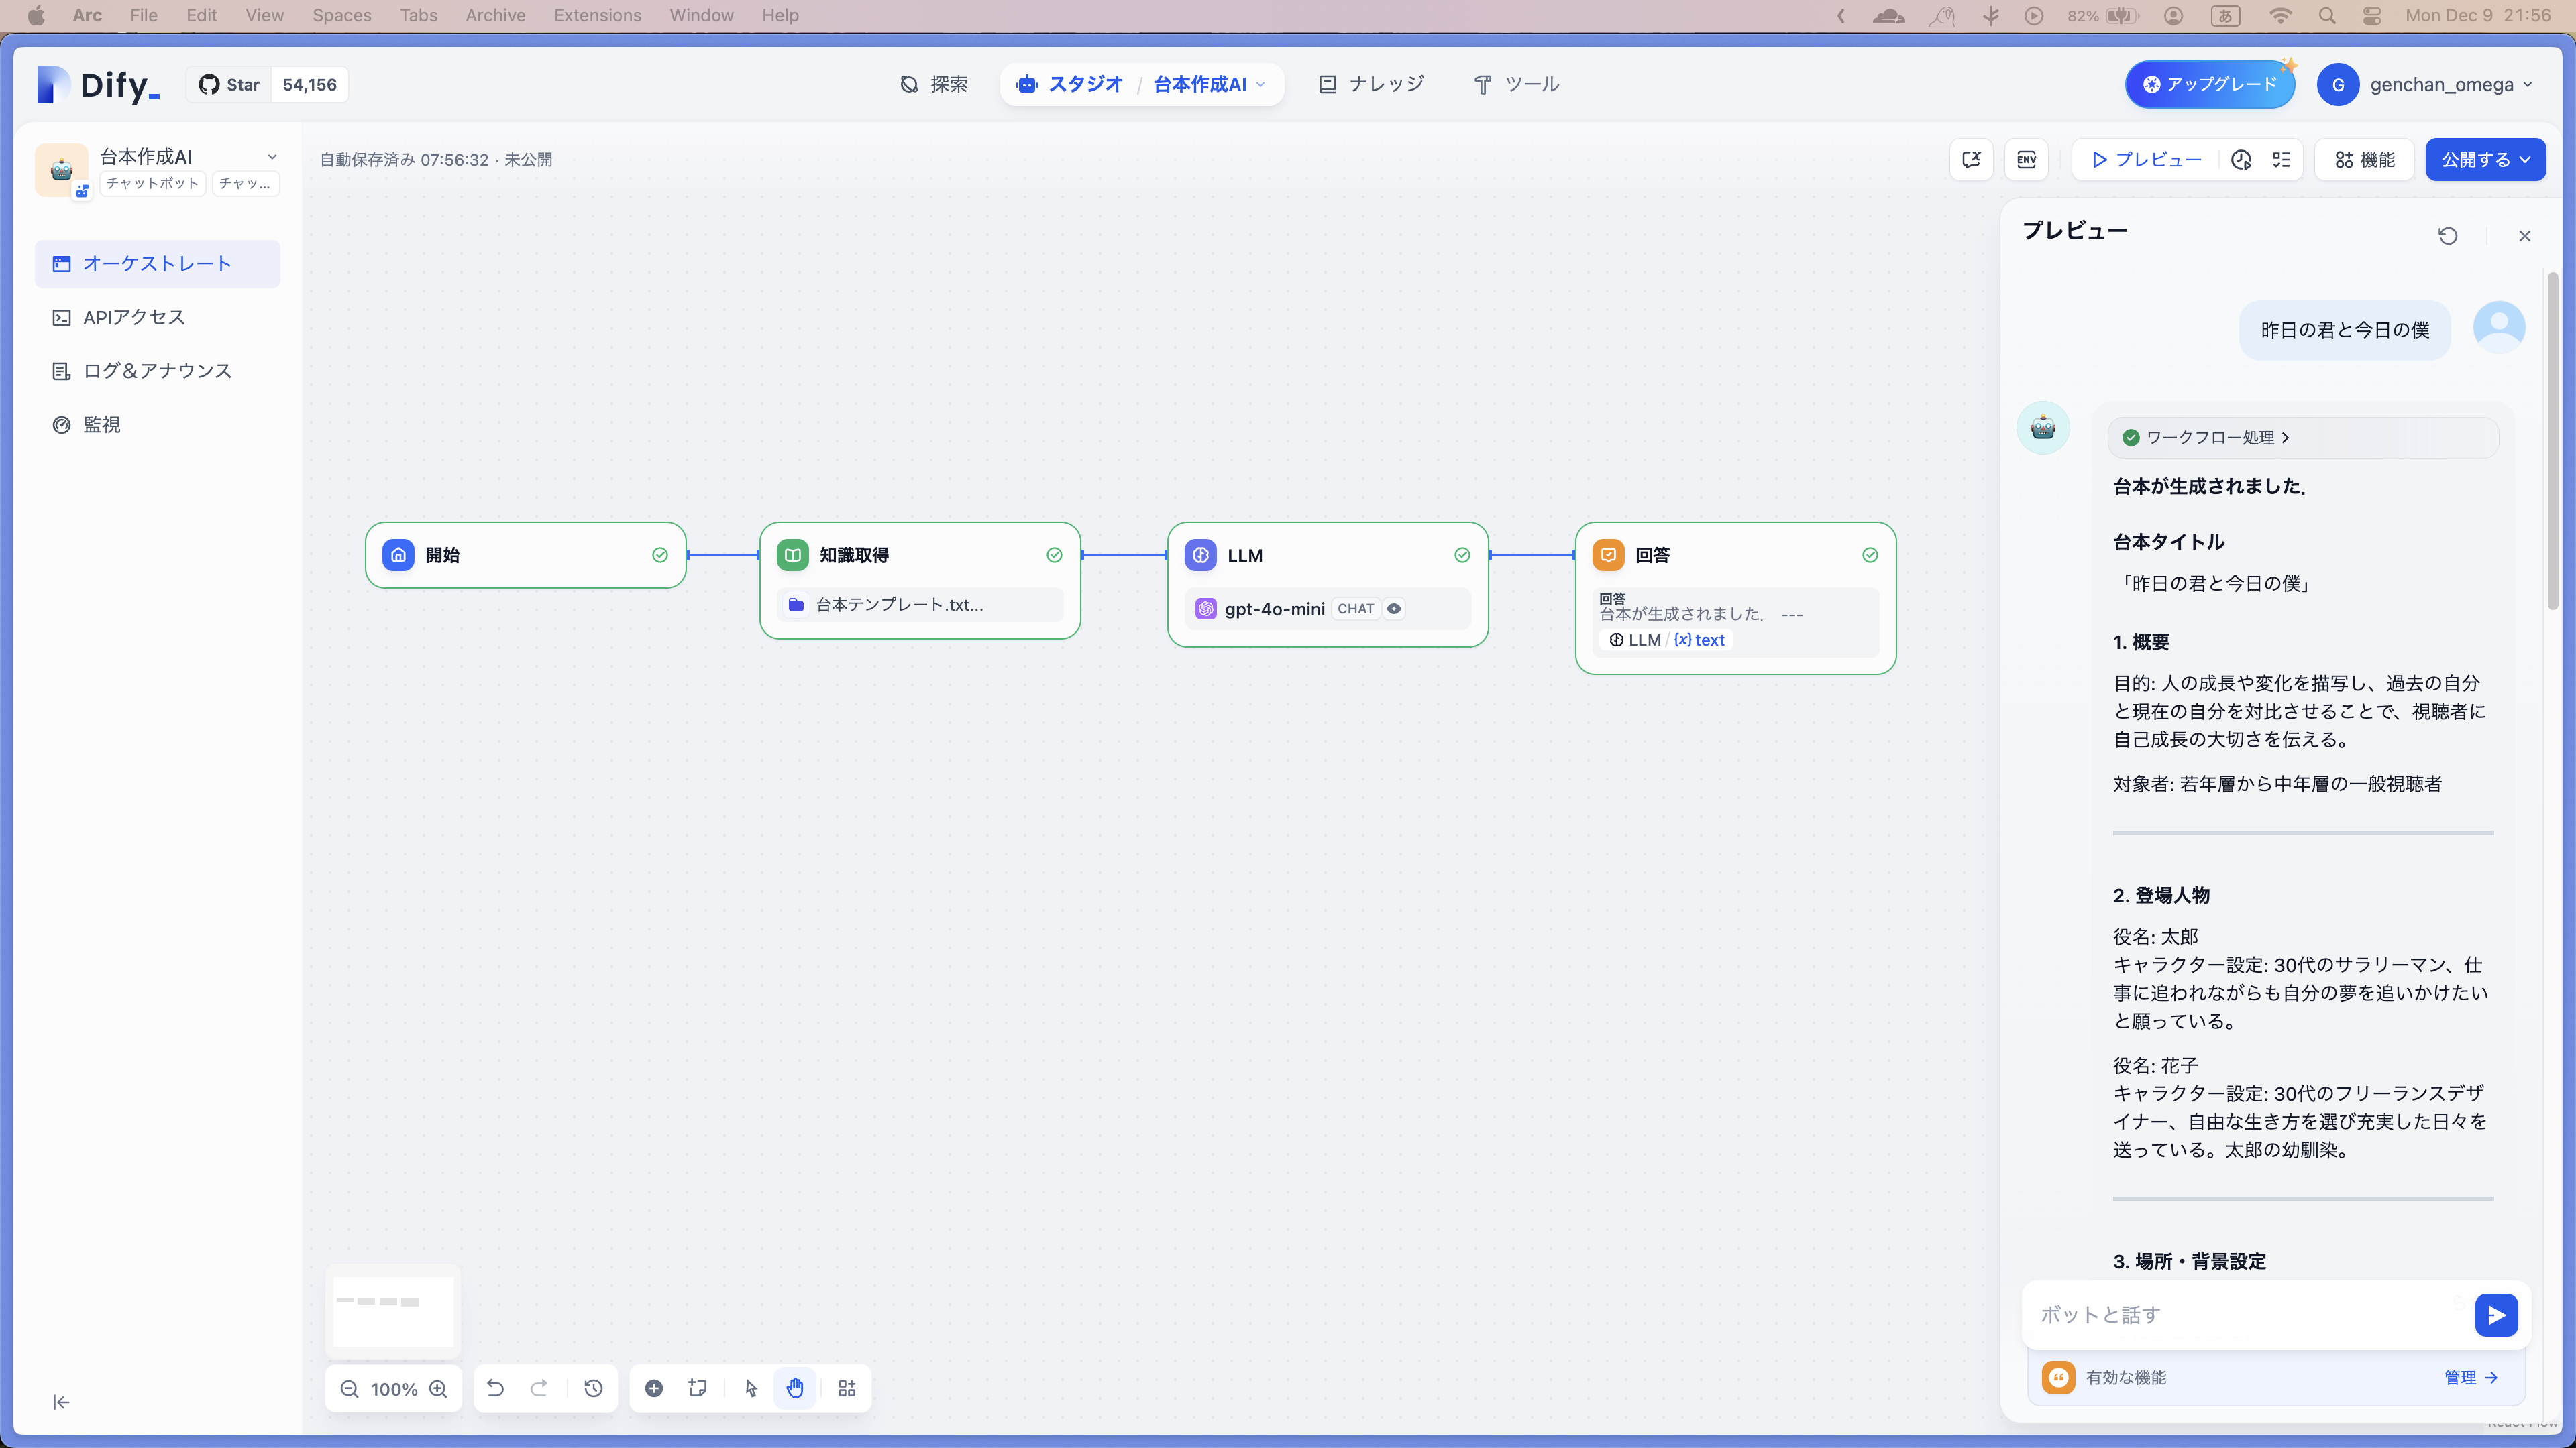Click the organize nodes layout icon

[847, 1388]
